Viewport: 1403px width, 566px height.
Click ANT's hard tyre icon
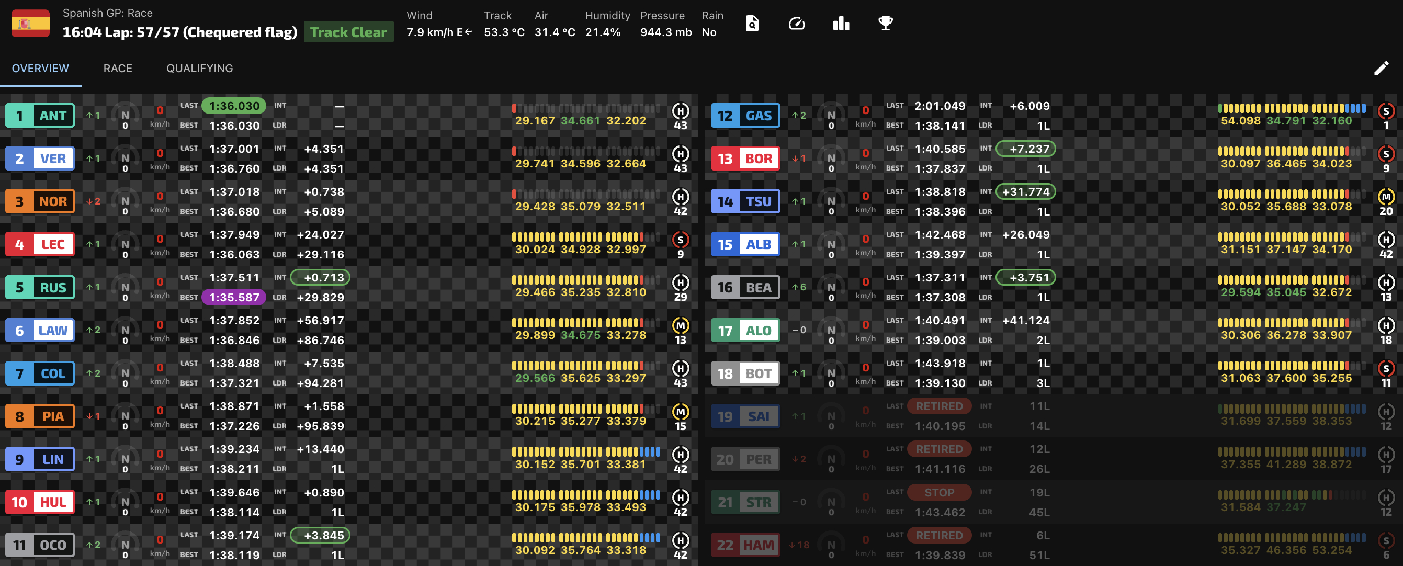tap(680, 111)
